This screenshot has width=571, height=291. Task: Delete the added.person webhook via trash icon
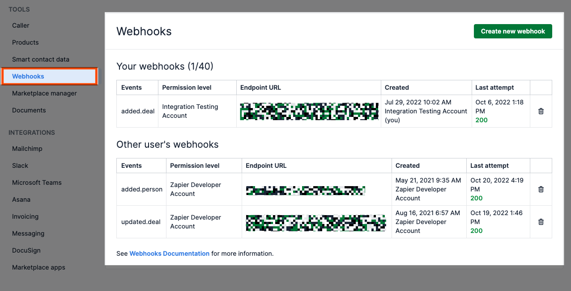(541, 189)
